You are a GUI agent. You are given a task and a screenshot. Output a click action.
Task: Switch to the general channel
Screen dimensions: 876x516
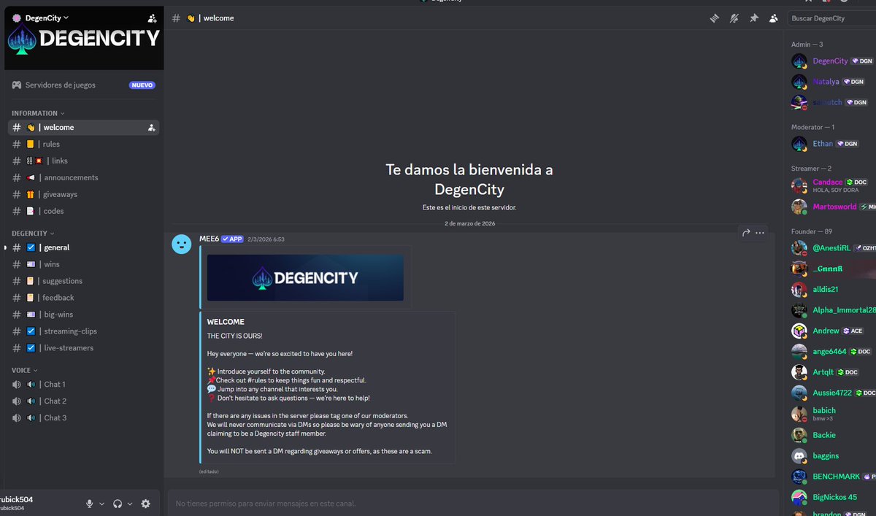(x=83, y=247)
